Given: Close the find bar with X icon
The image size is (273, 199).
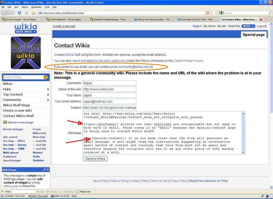Looking at the screenshot, I should (x=2, y=191).
